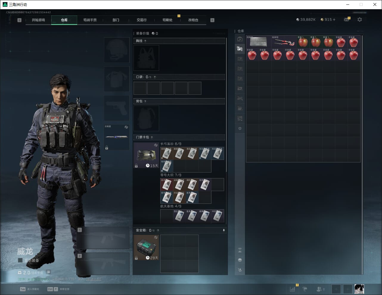Pin the safe box panel
The width and height of the screenshot is (382, 295).
click(224, 230)
